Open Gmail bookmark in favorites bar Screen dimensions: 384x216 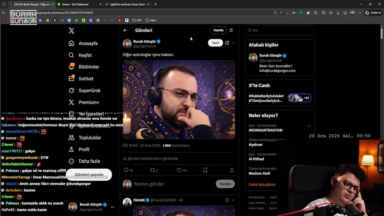pos(62,20)
